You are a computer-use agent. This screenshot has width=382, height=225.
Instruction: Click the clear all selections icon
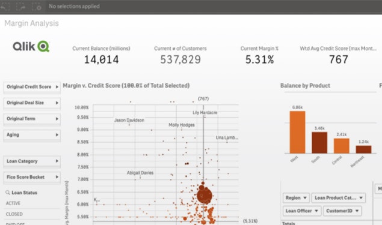[x=37, y=7]
